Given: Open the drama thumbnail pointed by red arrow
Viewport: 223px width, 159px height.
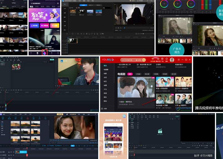Looking at the screenshot, I should (163, 99).
